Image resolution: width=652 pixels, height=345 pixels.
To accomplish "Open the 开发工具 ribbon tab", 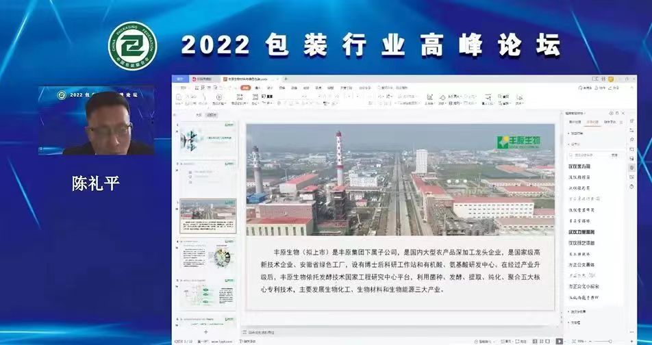I will [x=346, y=88].
